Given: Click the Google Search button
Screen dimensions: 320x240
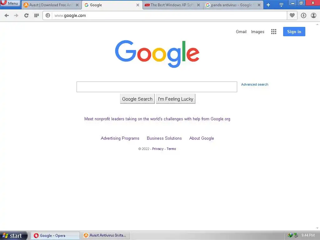Looking at the screenshot, I should [x=137, y=99].
